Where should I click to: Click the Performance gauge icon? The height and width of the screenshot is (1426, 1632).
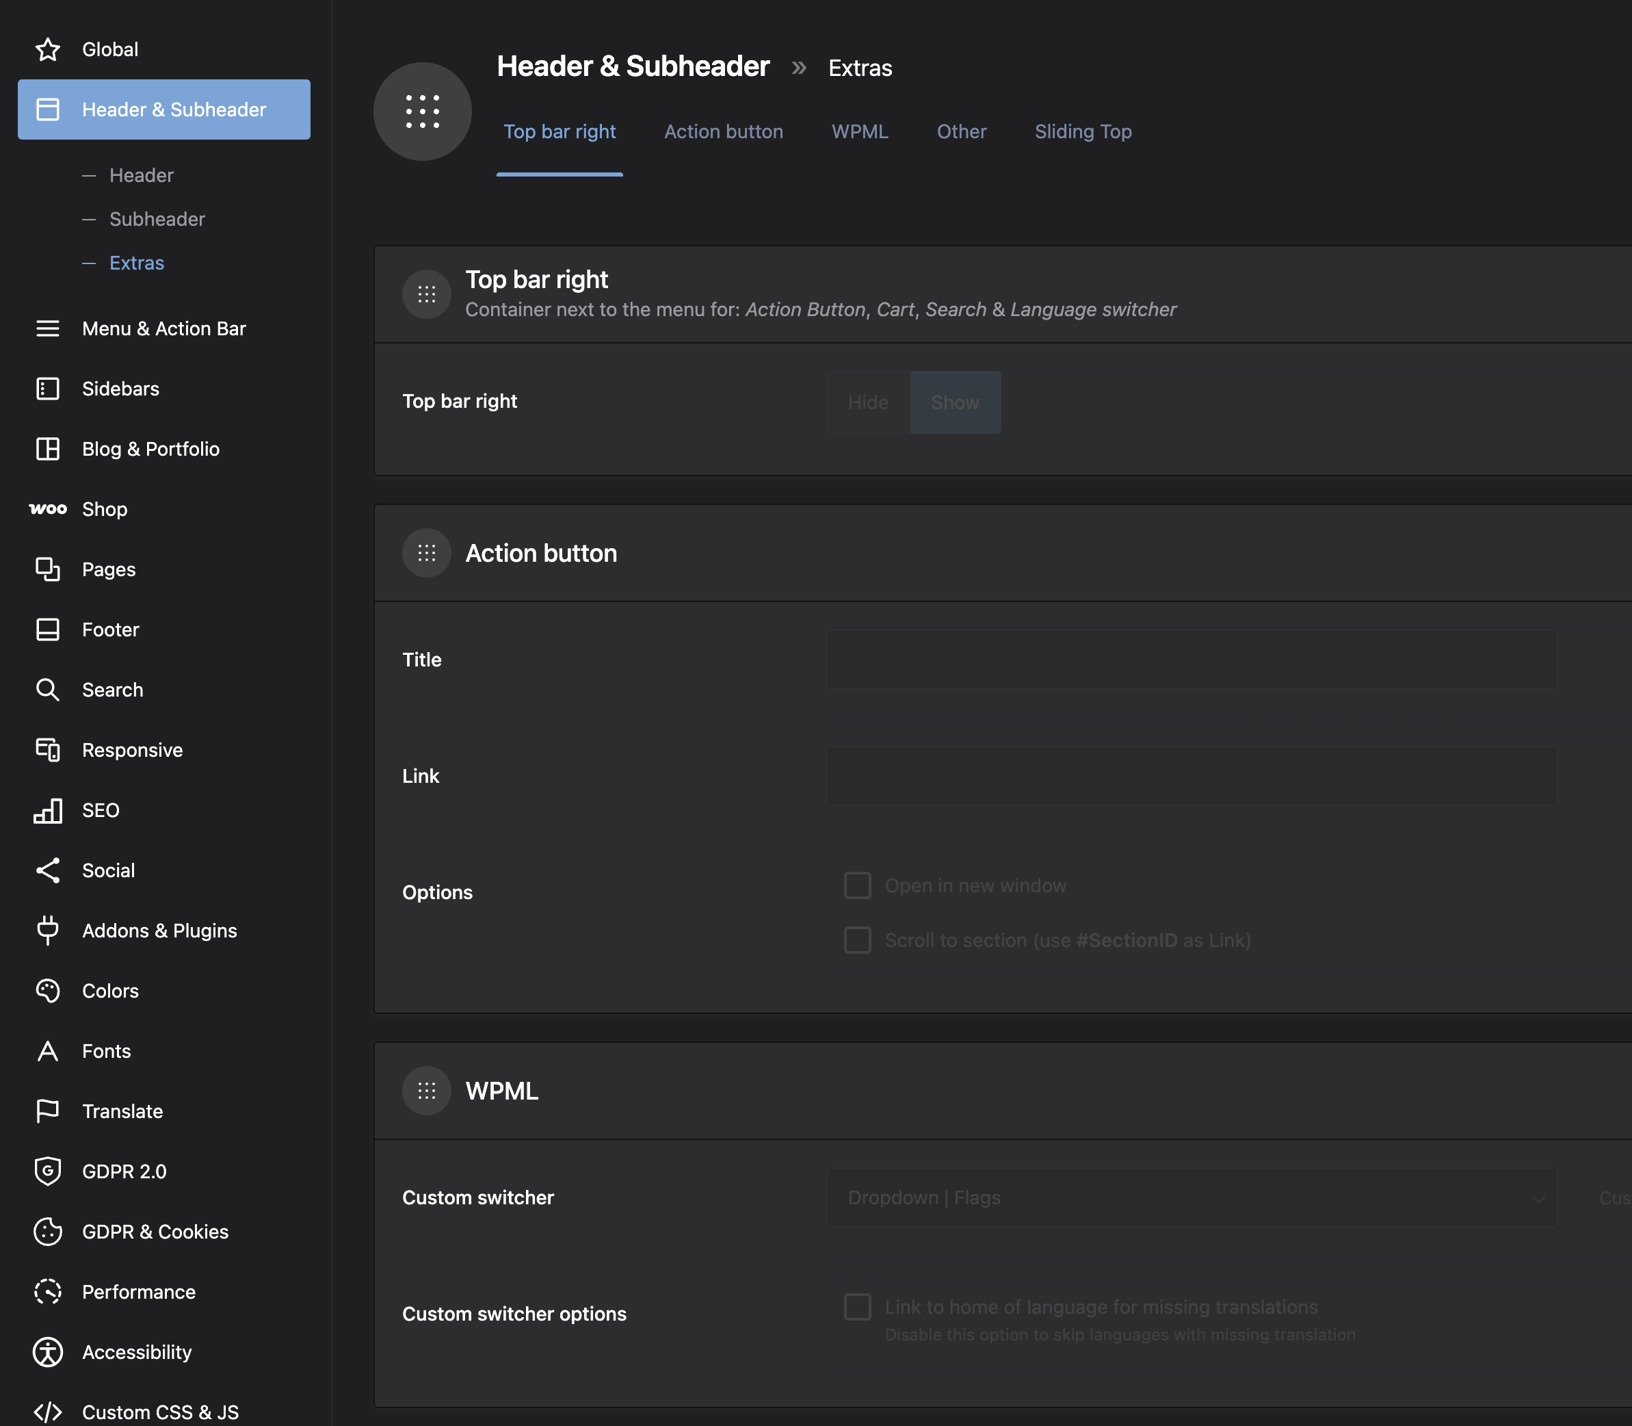[x=48, y=1291]
